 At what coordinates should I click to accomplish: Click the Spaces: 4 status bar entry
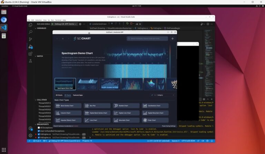[176, 141]
